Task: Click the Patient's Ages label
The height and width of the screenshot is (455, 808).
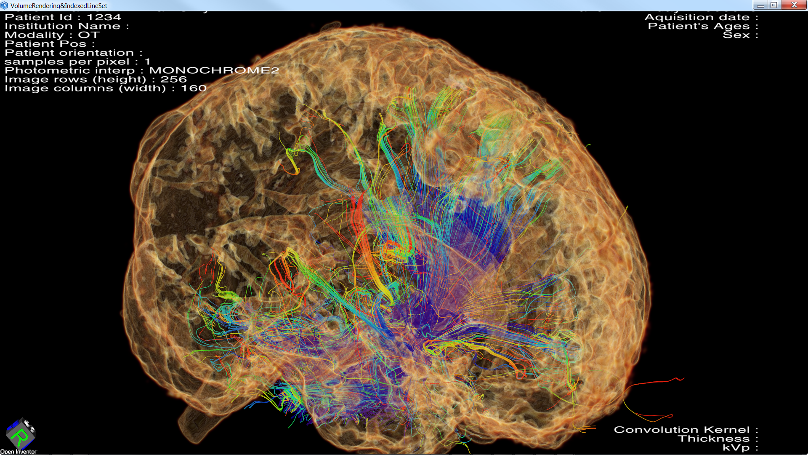Action: 702,26
